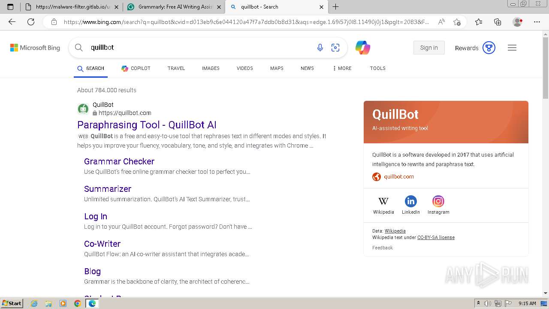Open visual search camera icon
The image size is (549, 309).
click(335, 48)
